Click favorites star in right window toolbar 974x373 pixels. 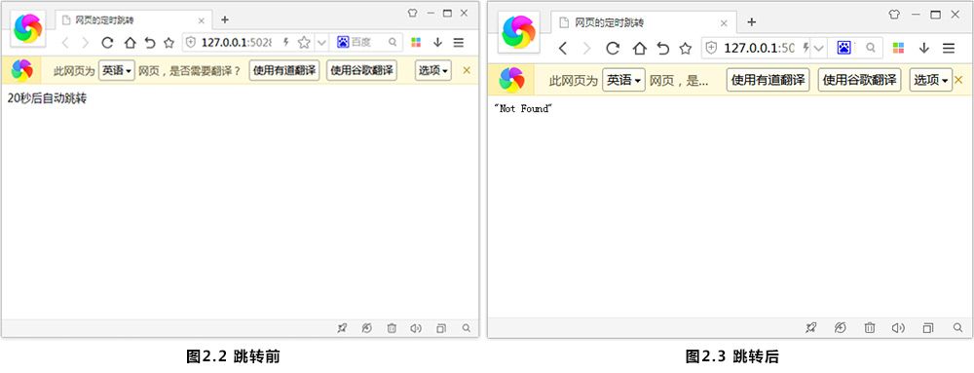pos(685,48)
